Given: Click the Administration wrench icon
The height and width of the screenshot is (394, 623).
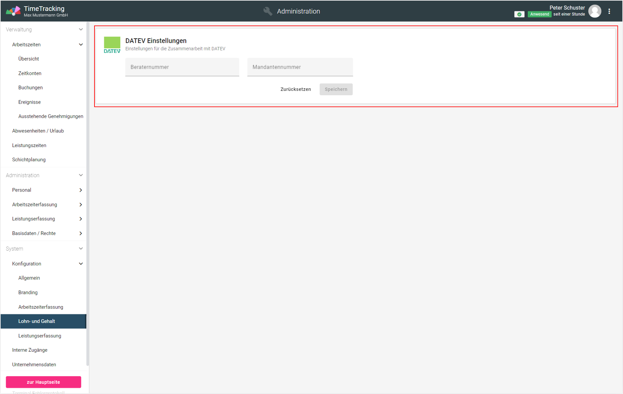Looking at the screenshot, I should 268,11.
